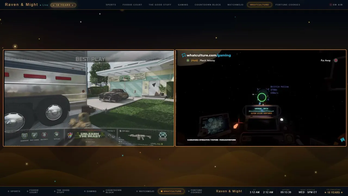Viewport: 348px width, 196px height.
Task: Click the Match Velocity prompt text
Action: 207,60
